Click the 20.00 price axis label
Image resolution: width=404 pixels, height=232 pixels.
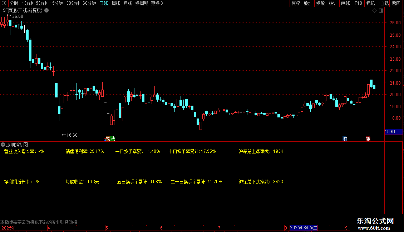[x=395, y=95]
